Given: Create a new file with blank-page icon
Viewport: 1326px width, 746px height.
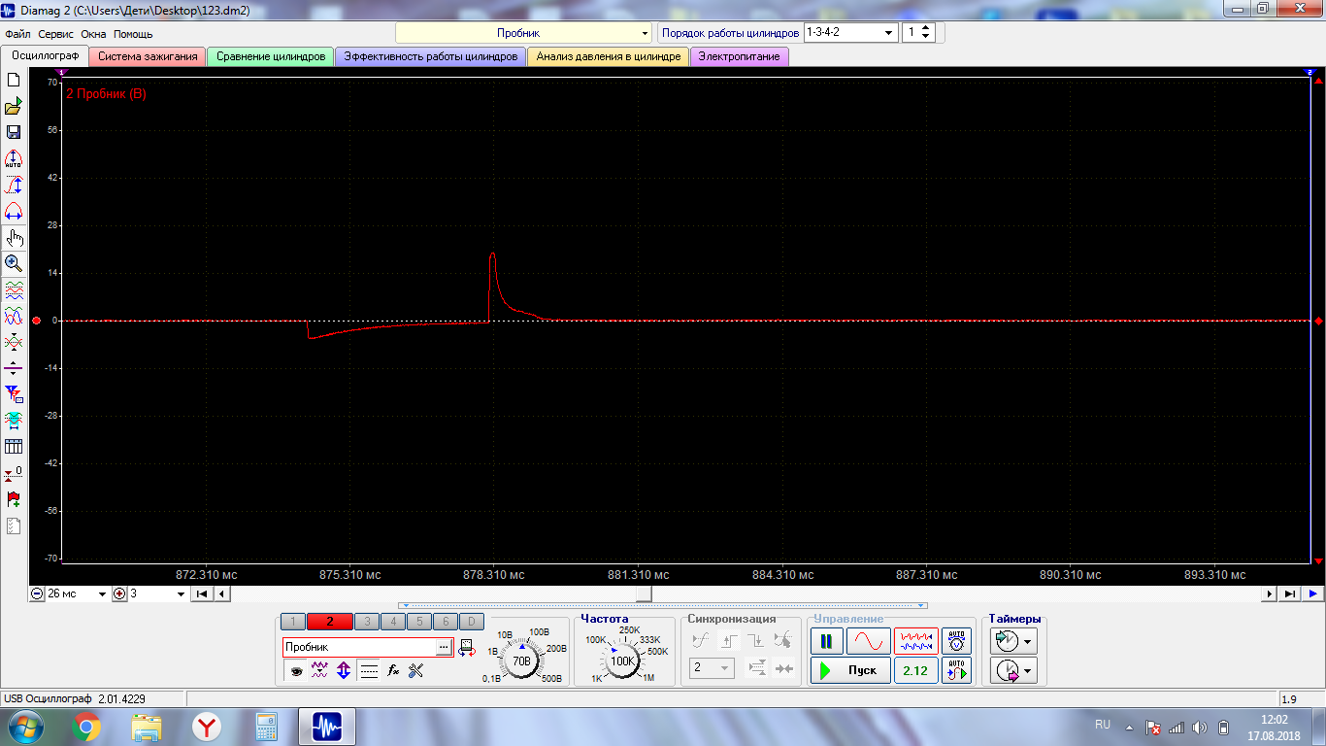Looking at the screenshot, I should tap(14, 80).
